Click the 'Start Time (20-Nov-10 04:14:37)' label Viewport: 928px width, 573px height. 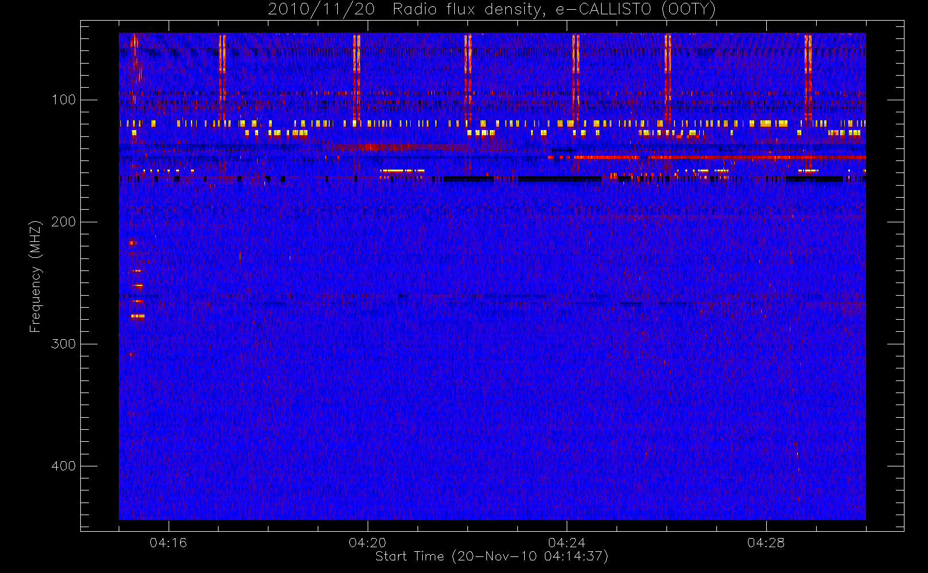click(x=492, y=556)
